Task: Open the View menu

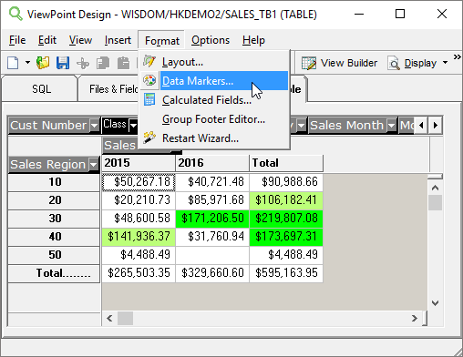Action: click(80, 40)
